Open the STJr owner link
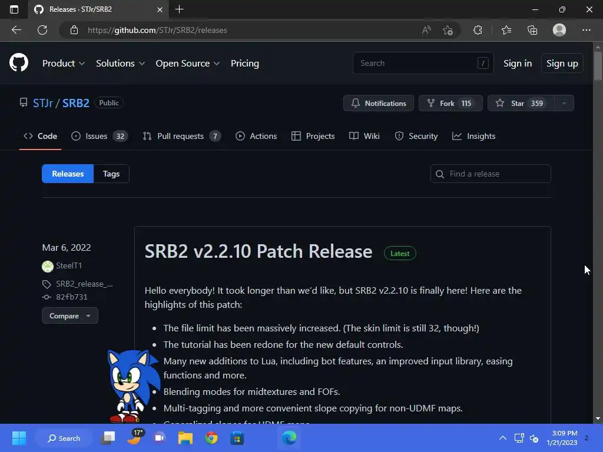 tap(43, 103)
